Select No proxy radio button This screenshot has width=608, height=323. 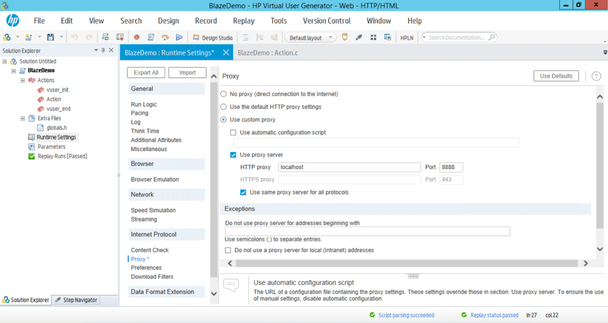pos(223,94)
